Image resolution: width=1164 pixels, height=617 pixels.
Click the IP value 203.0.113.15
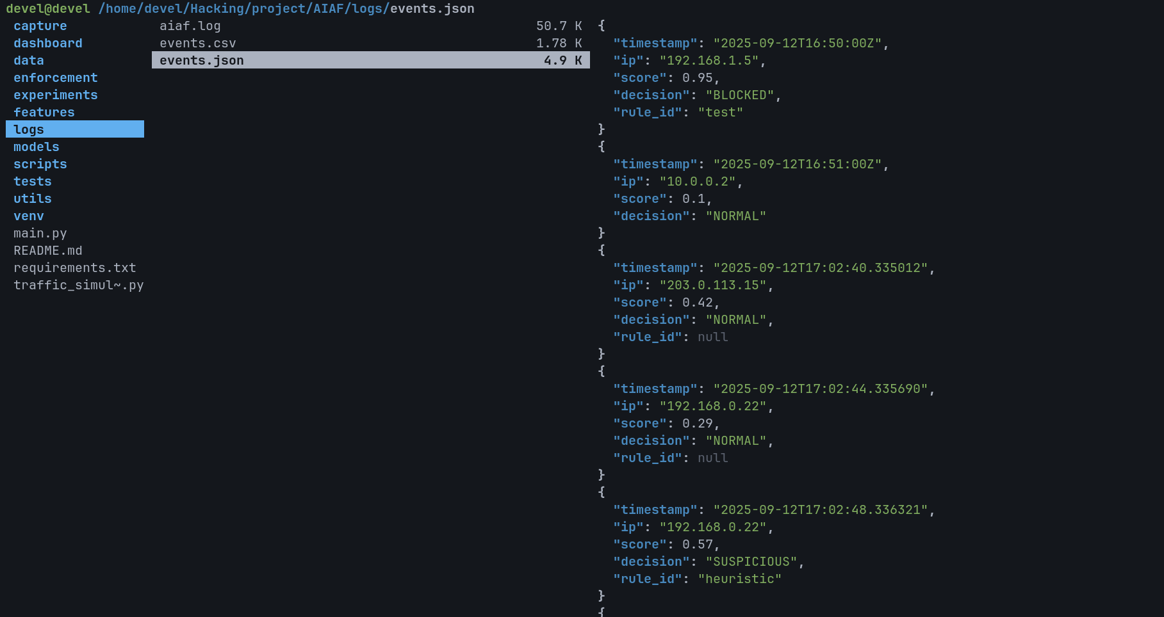[713, 285]
